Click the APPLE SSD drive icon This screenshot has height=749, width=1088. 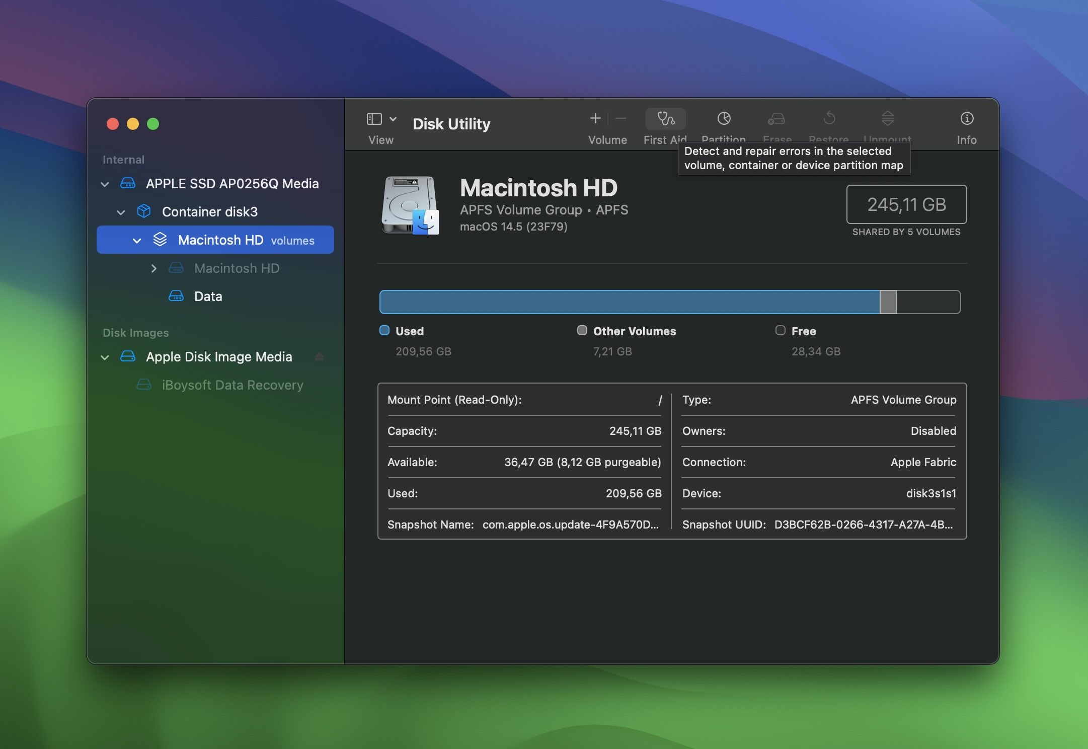128,183
